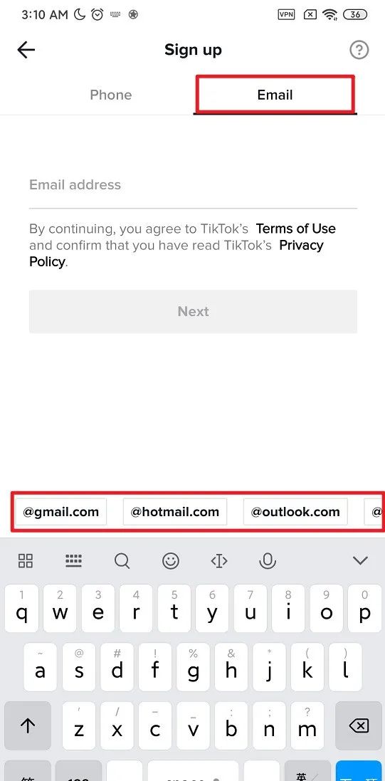
Task: Activate the voice input microphone
Action: [x=268, y=561]
